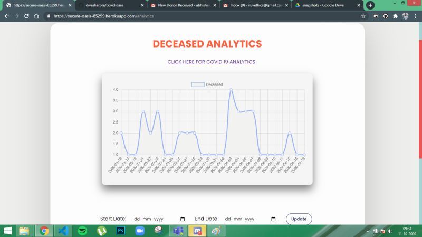422x237 pixels.
Task: Click the End Date input field
Action: [250, 219]
